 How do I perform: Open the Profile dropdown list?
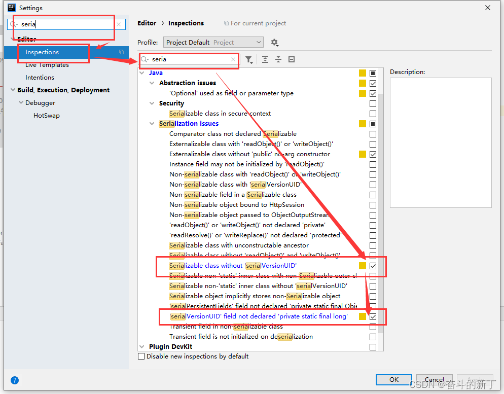(213, 43)
